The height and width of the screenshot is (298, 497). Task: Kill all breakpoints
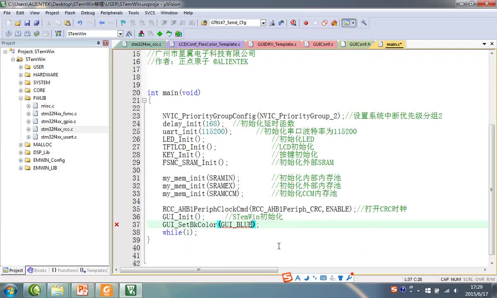point(334,23)
